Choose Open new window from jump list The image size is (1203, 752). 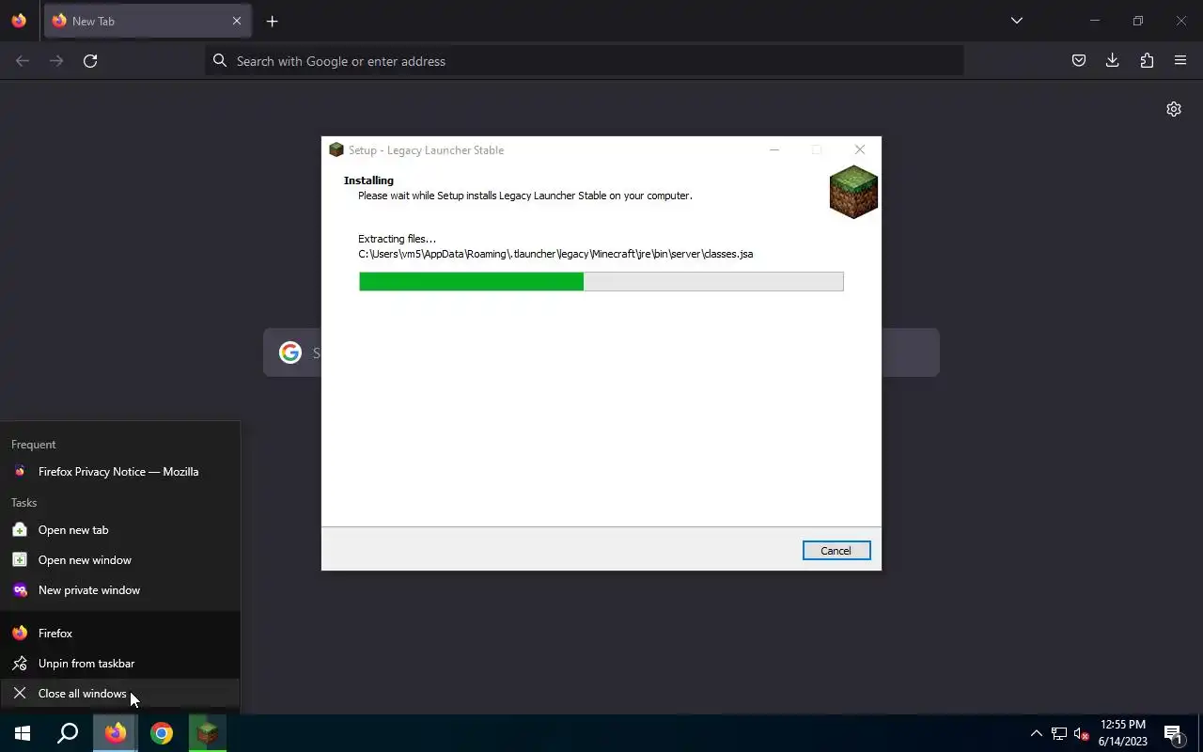tap(120, 560)
